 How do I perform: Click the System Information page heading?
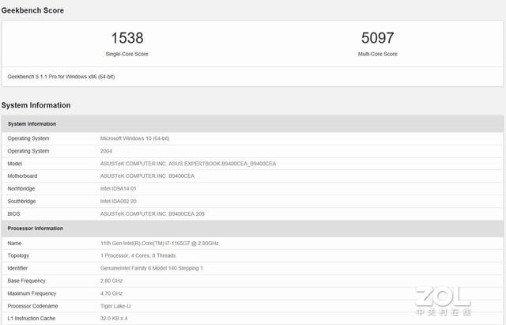click(x=36, y=105)
